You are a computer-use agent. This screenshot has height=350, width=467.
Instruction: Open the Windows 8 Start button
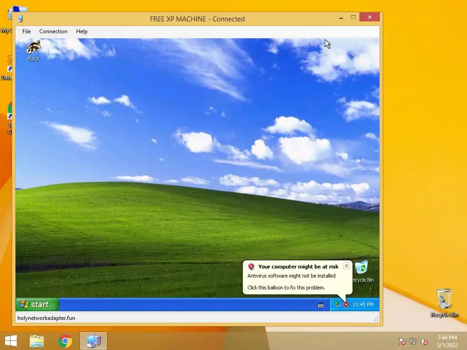[11, 341]
